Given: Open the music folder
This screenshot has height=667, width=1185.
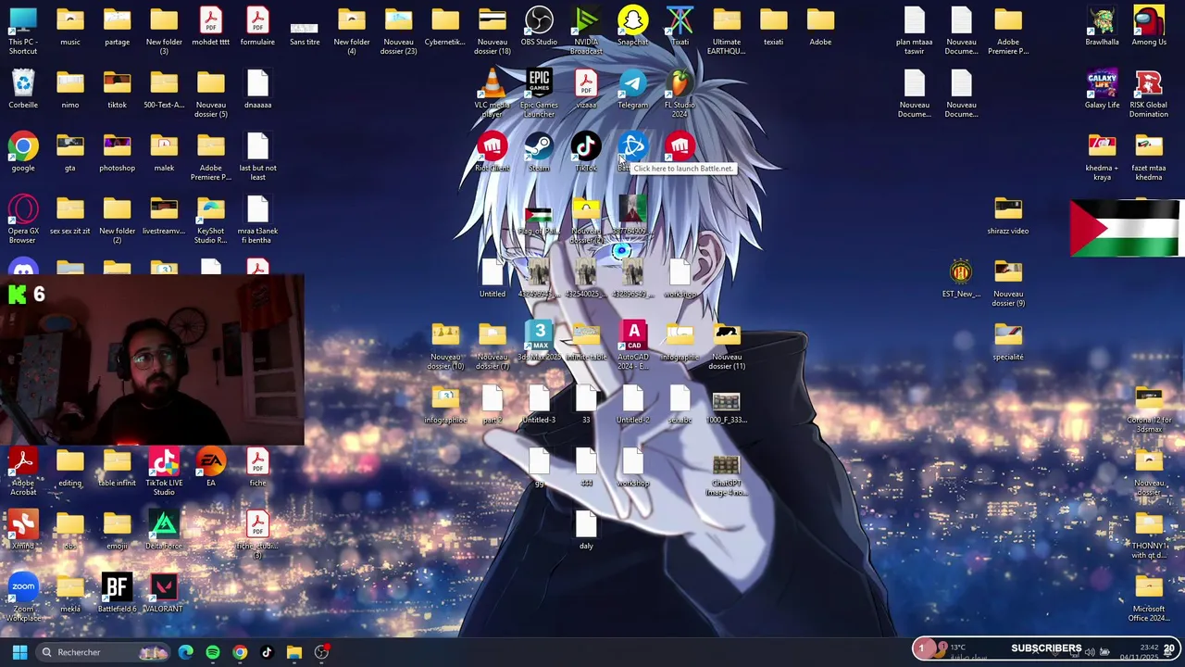Looking at the screenshot, I should tap(70, 26).
